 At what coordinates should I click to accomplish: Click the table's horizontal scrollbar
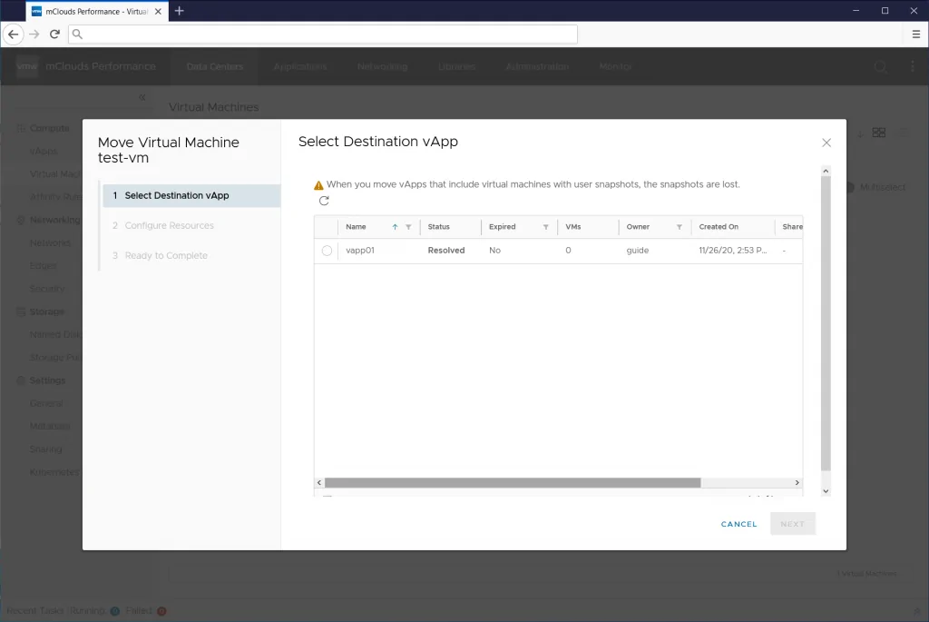click(x=513, y=483)
